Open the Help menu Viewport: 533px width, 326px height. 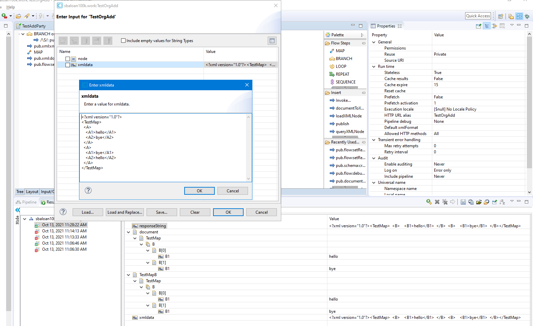click(11, 7)
